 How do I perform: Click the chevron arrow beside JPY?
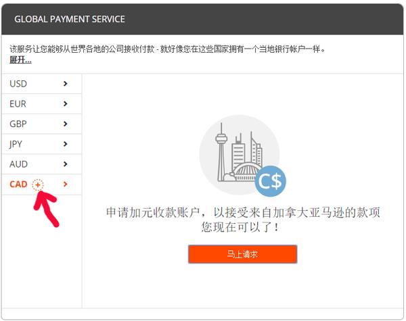coord(65,144)
